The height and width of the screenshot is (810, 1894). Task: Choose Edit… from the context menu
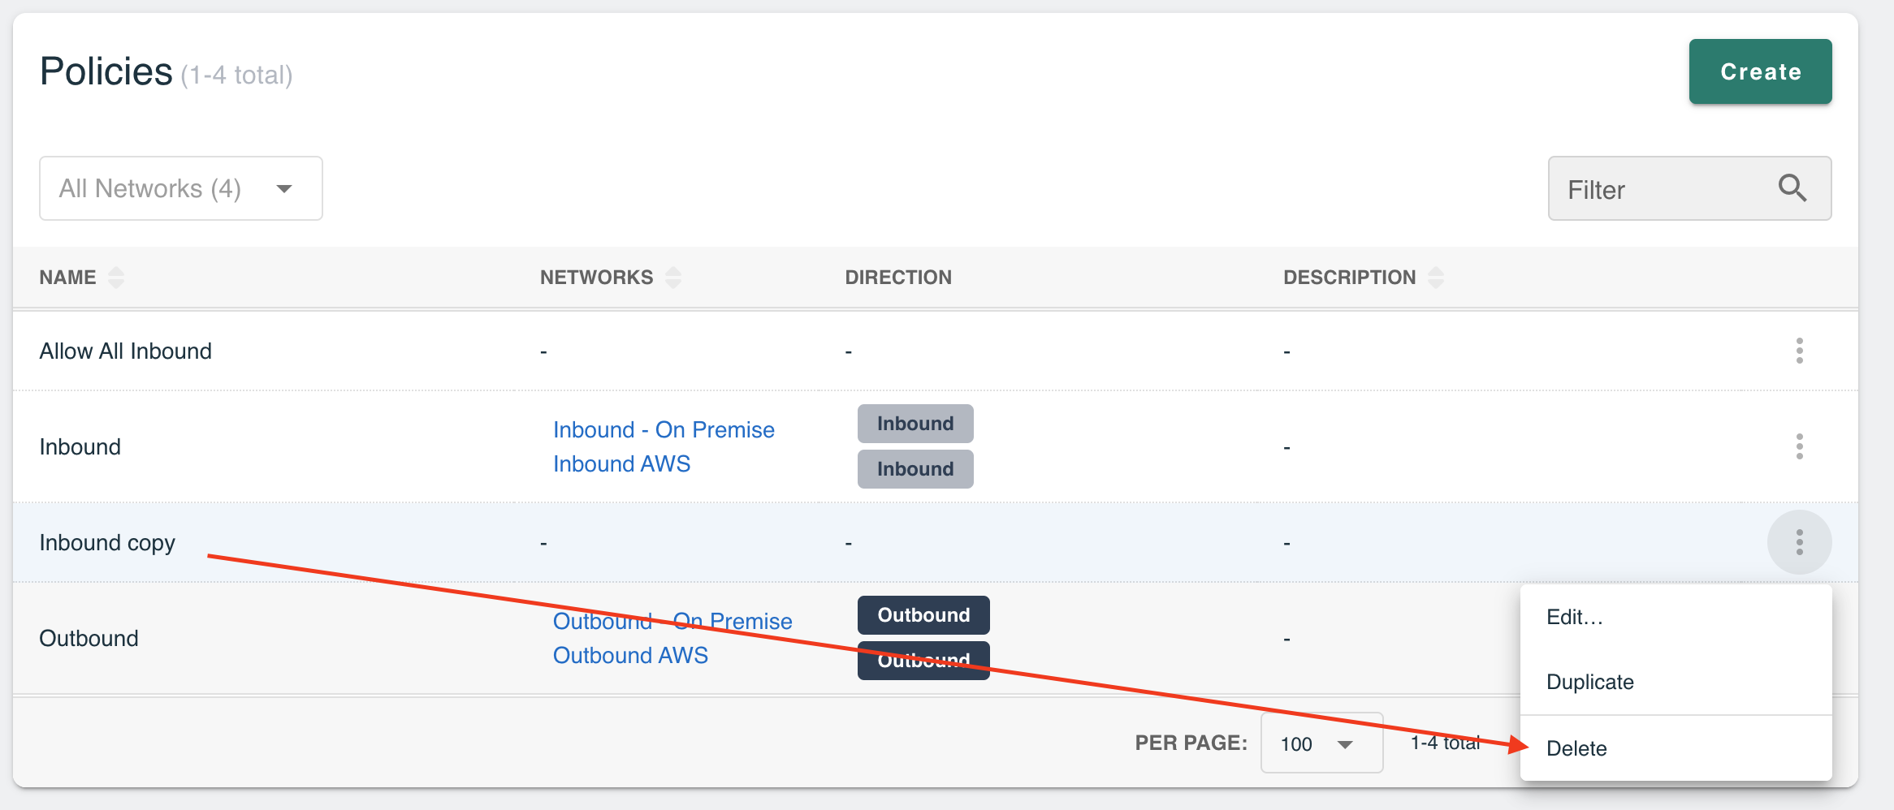pyautogui.click(x=1574, y=617)
